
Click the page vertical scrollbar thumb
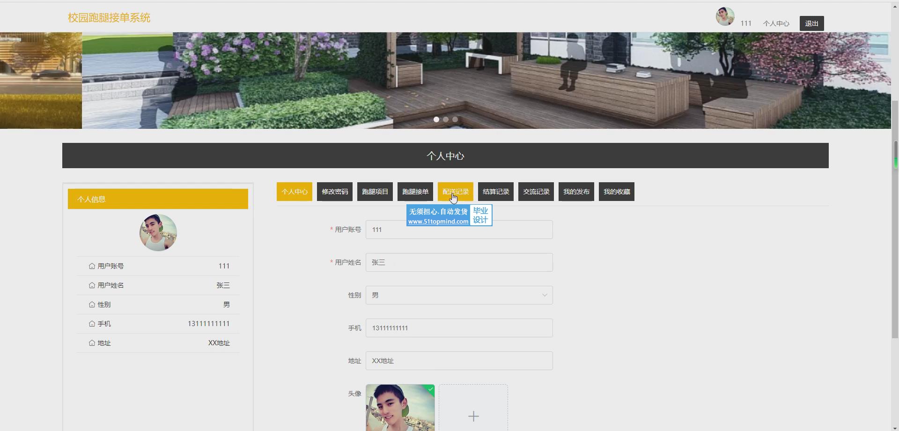point(895,219)
